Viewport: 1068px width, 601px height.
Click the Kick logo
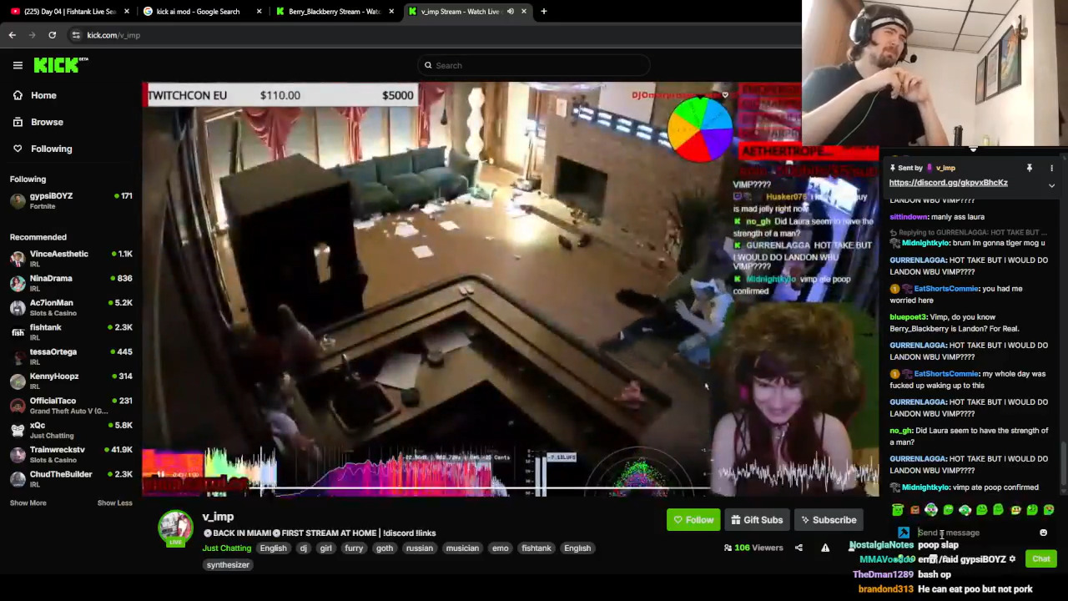pyautogui.click(x=61, y=65)
